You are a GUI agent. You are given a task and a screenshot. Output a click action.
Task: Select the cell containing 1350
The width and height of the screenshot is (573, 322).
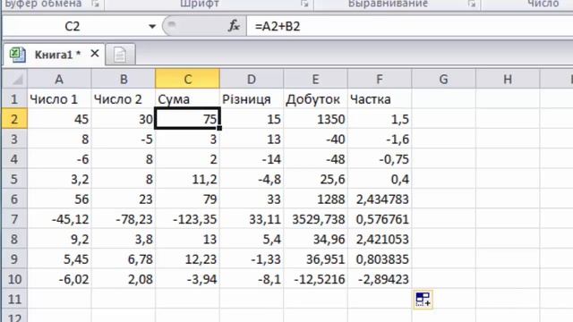coord(315,119)
